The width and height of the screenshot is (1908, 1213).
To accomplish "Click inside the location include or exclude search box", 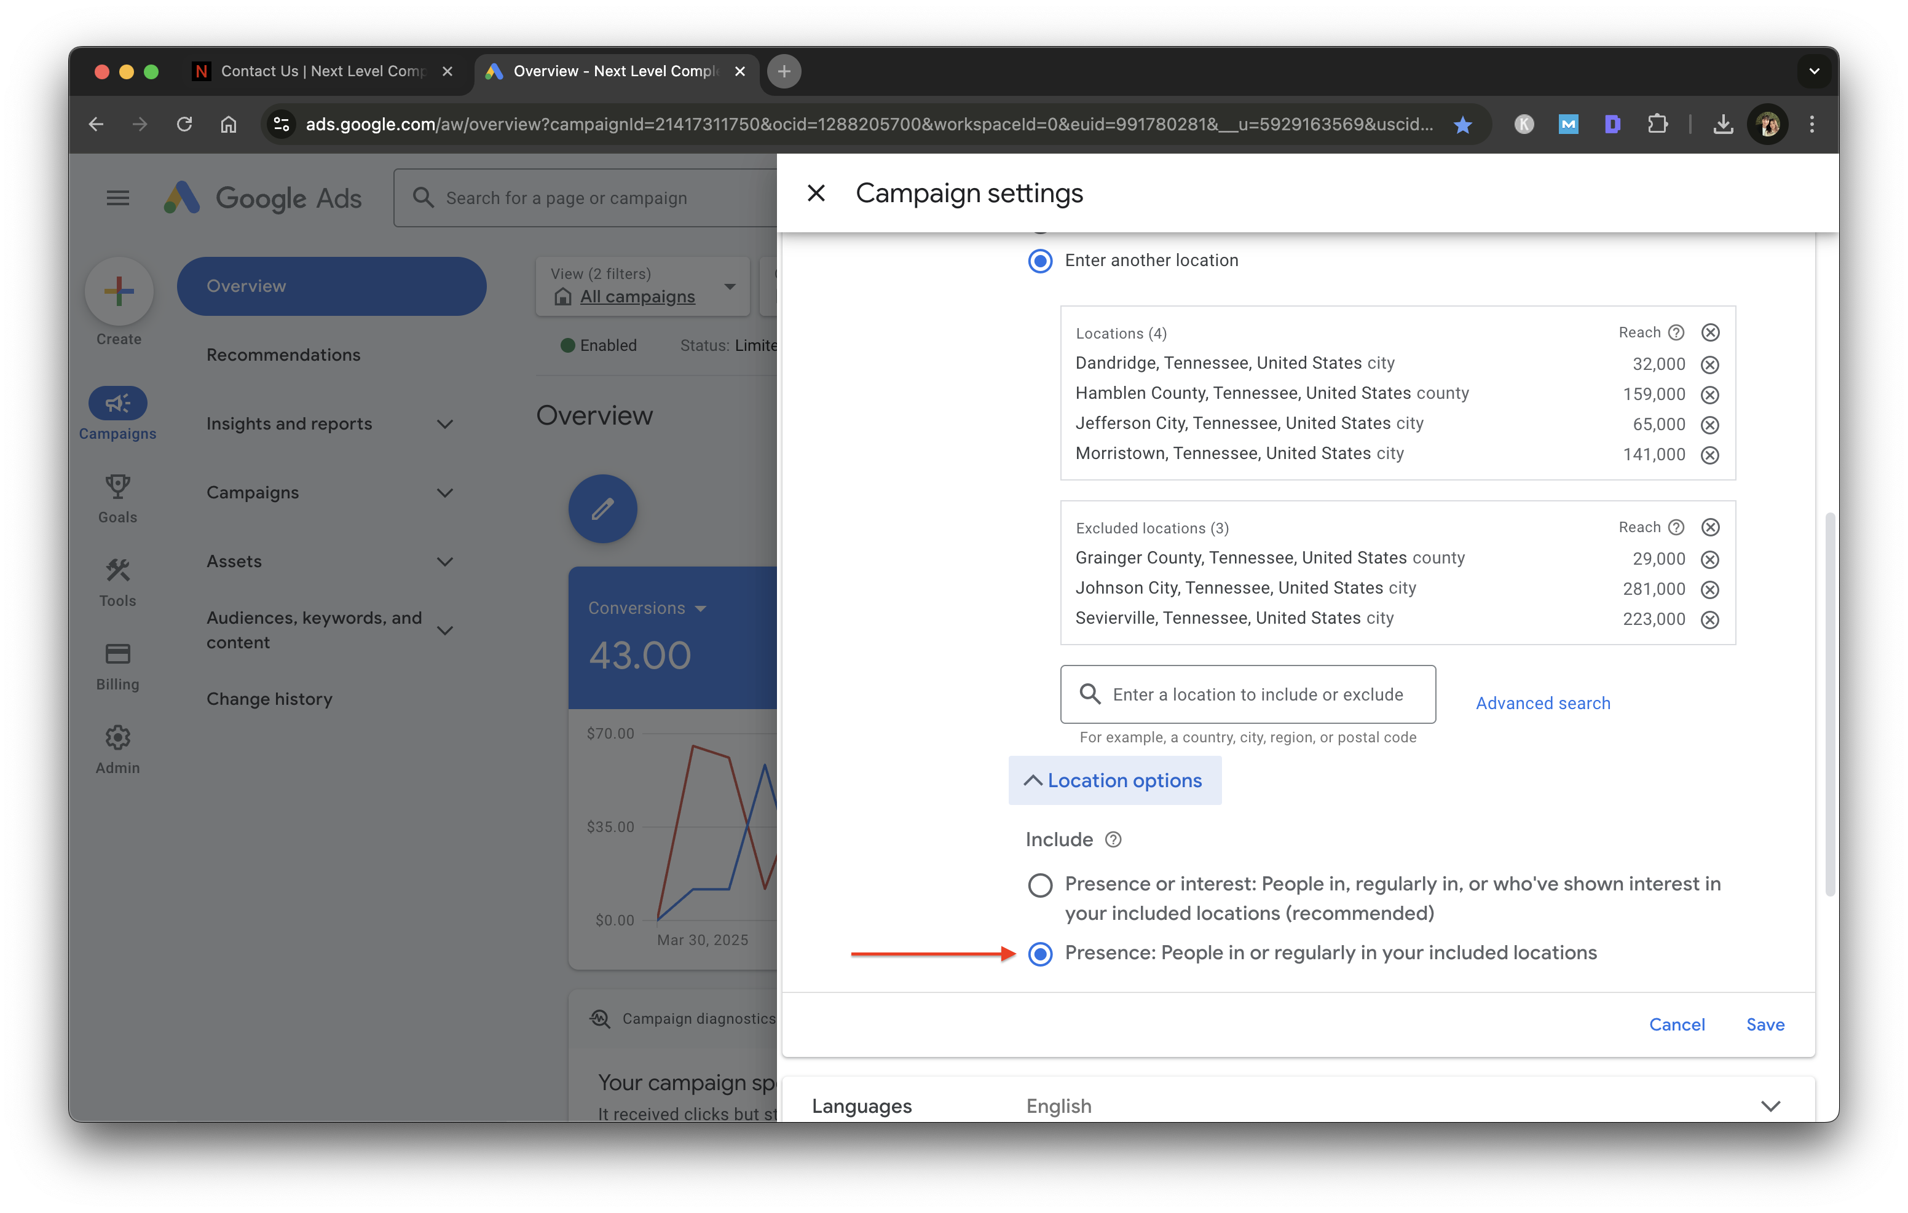I will pos(1247,694).
